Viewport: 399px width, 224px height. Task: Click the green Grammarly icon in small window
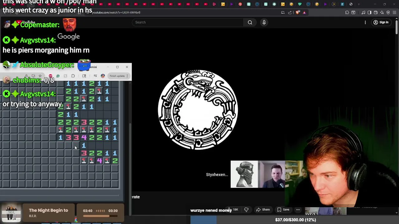coord(58,76)
